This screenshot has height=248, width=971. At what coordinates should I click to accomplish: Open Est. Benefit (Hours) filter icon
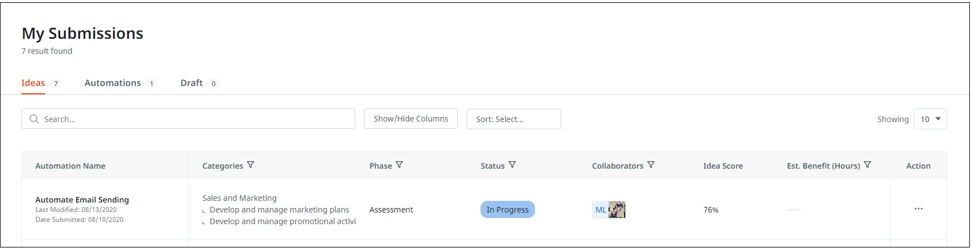coord(867,165)
